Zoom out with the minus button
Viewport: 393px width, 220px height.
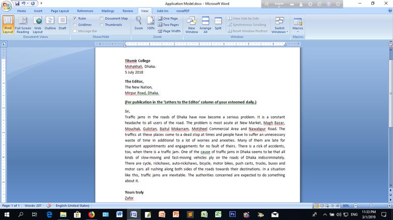[x=355, y=206]
